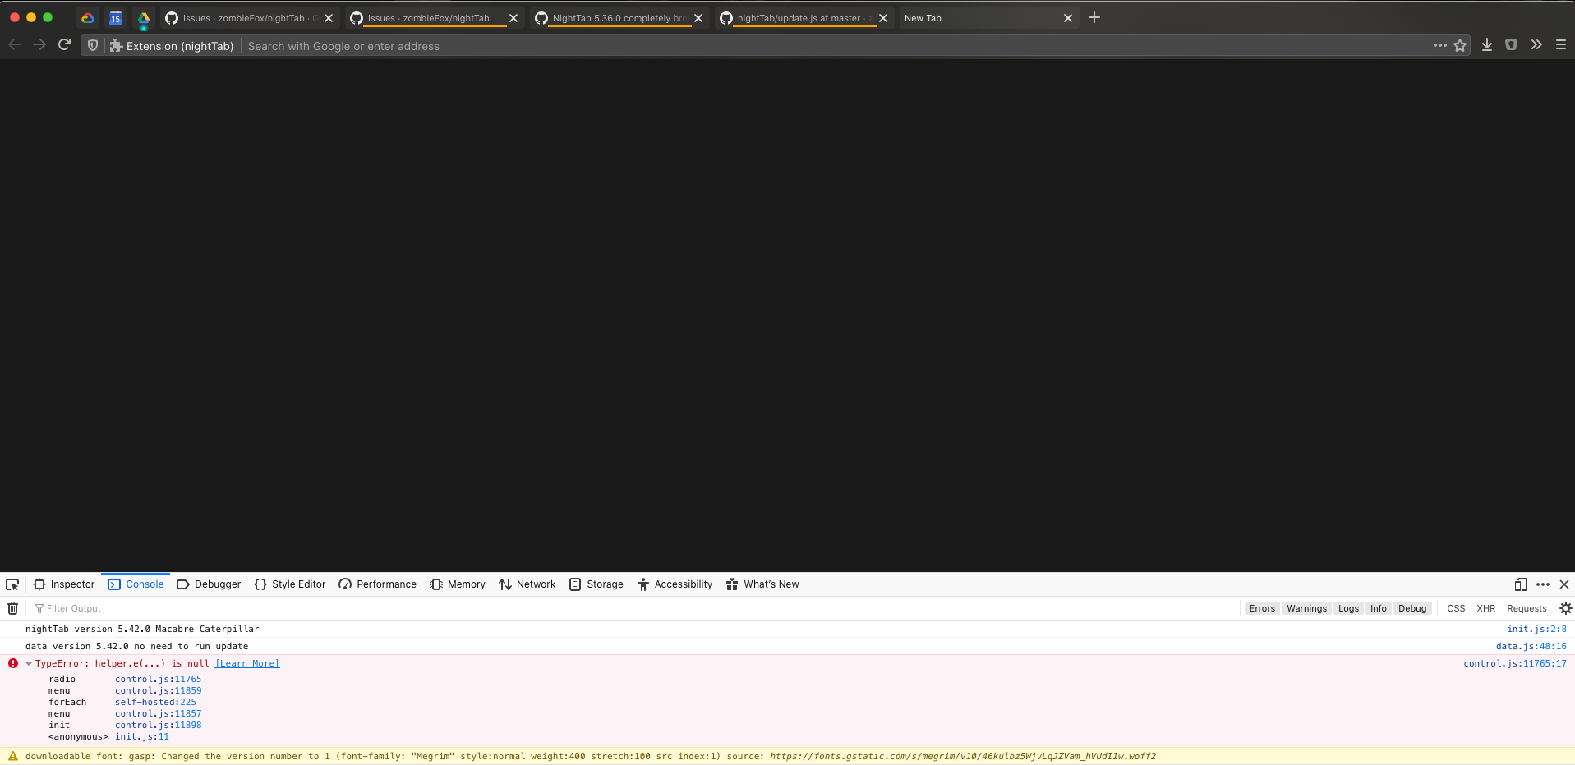Screen dimensions: 1575x765
Task: Toggle the Debug console filter
Action: (x=1412, y=608)
